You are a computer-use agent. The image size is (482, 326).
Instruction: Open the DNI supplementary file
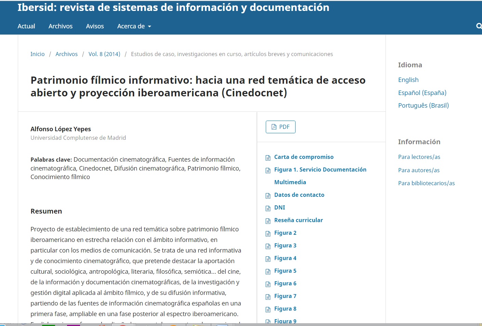[x=280, y=207]
